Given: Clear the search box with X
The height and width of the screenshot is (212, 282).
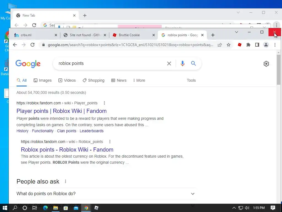Looking at the screenshot, I should (169, 63).
